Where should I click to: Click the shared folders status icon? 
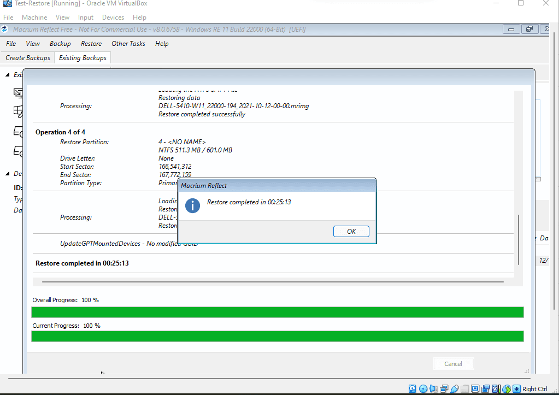(x=464, y=389)
